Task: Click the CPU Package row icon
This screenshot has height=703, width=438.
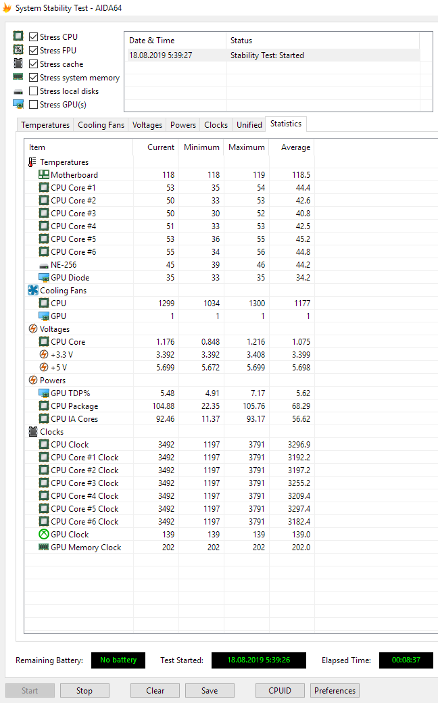Action: [x=43, y=406]
